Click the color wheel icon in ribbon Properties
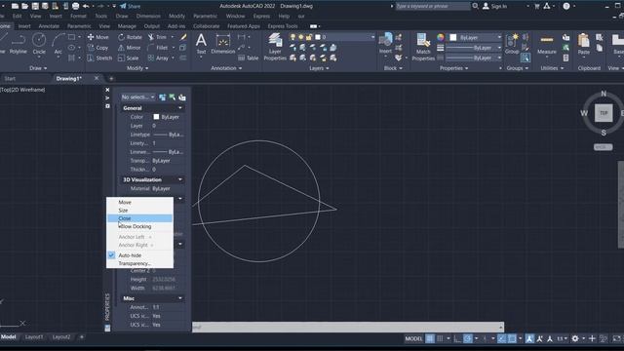The height and width of the screenshot is (351, 624). coord(440,37)
